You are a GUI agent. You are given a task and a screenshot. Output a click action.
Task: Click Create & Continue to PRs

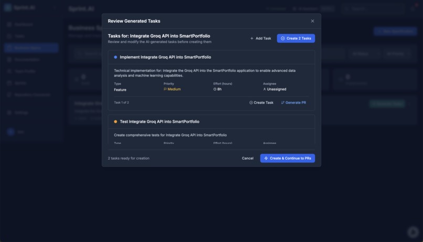click(287, 158)
